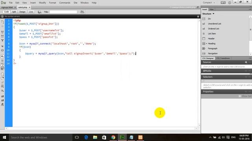This screenshot has height=141, width=252.
Task: Expand the Heading options arrow
Action: [x=206, y=43]
